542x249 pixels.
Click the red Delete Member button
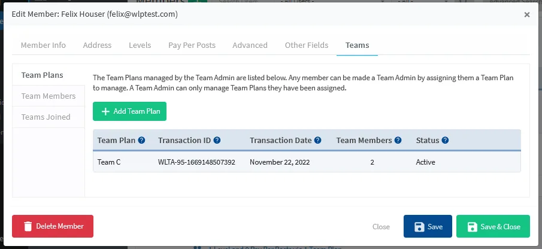(x=53, y=226)
